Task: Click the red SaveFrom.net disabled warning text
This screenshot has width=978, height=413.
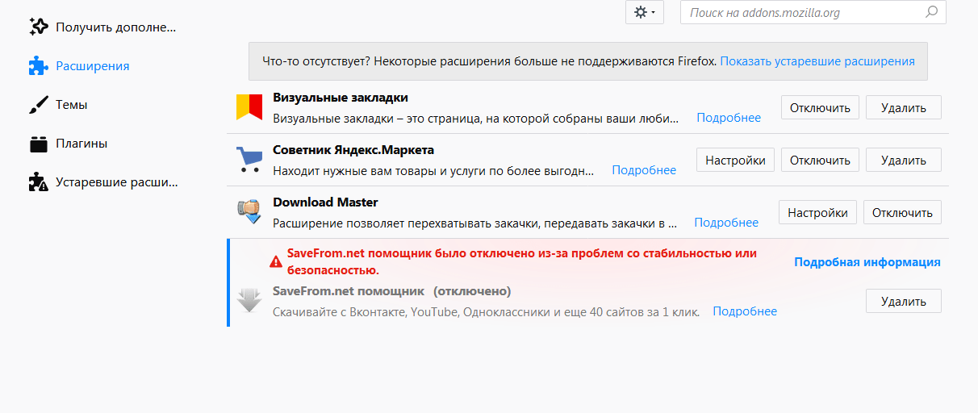Action: tap(522, 261)
